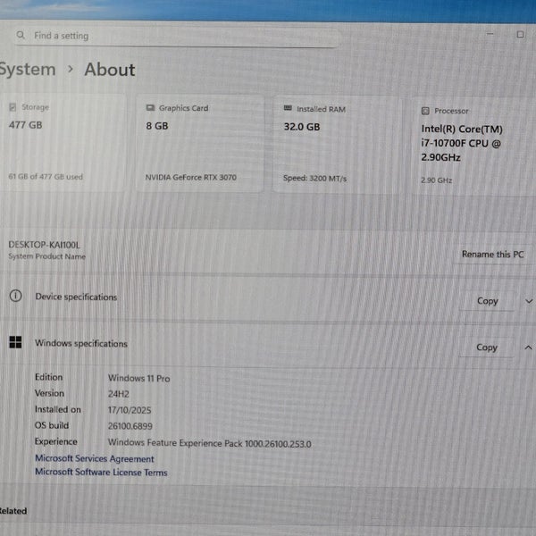This screenshot has height=536, width=536.
Task: Click the search magnifier icon
Action: click(21, 36)
